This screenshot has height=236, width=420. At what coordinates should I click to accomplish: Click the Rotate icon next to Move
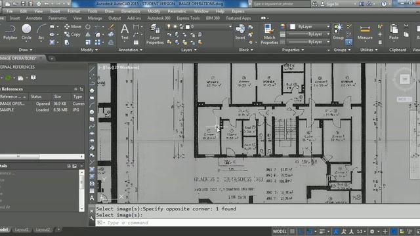point(88,26)
